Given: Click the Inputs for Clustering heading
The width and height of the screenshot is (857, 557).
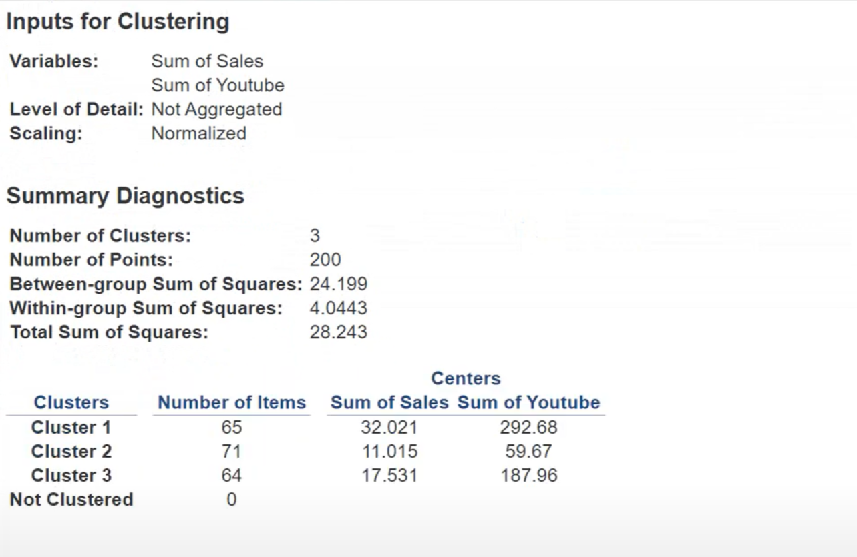Looking at the screenshot, I should pos(118,21).
